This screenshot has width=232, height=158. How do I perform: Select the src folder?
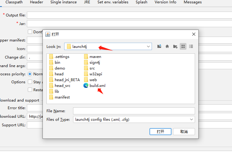coord(89,68)
